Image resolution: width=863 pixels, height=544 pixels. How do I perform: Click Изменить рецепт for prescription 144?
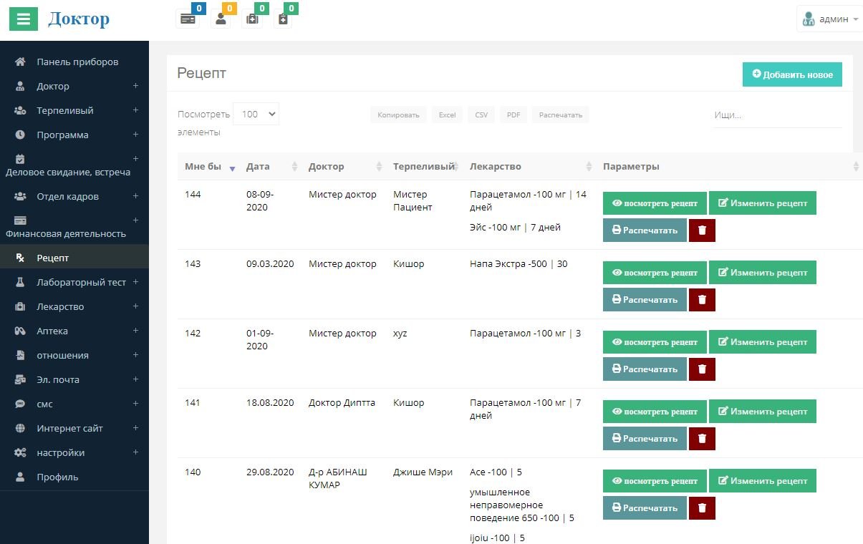pyautogui.click(x=763, y=203)
